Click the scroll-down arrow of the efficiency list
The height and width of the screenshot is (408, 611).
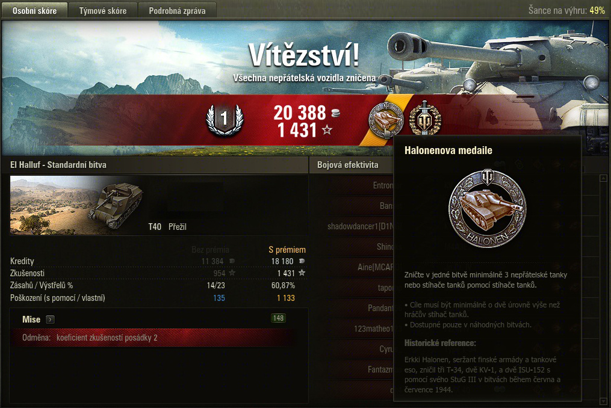pyautogui.click(x=604, y=401)
